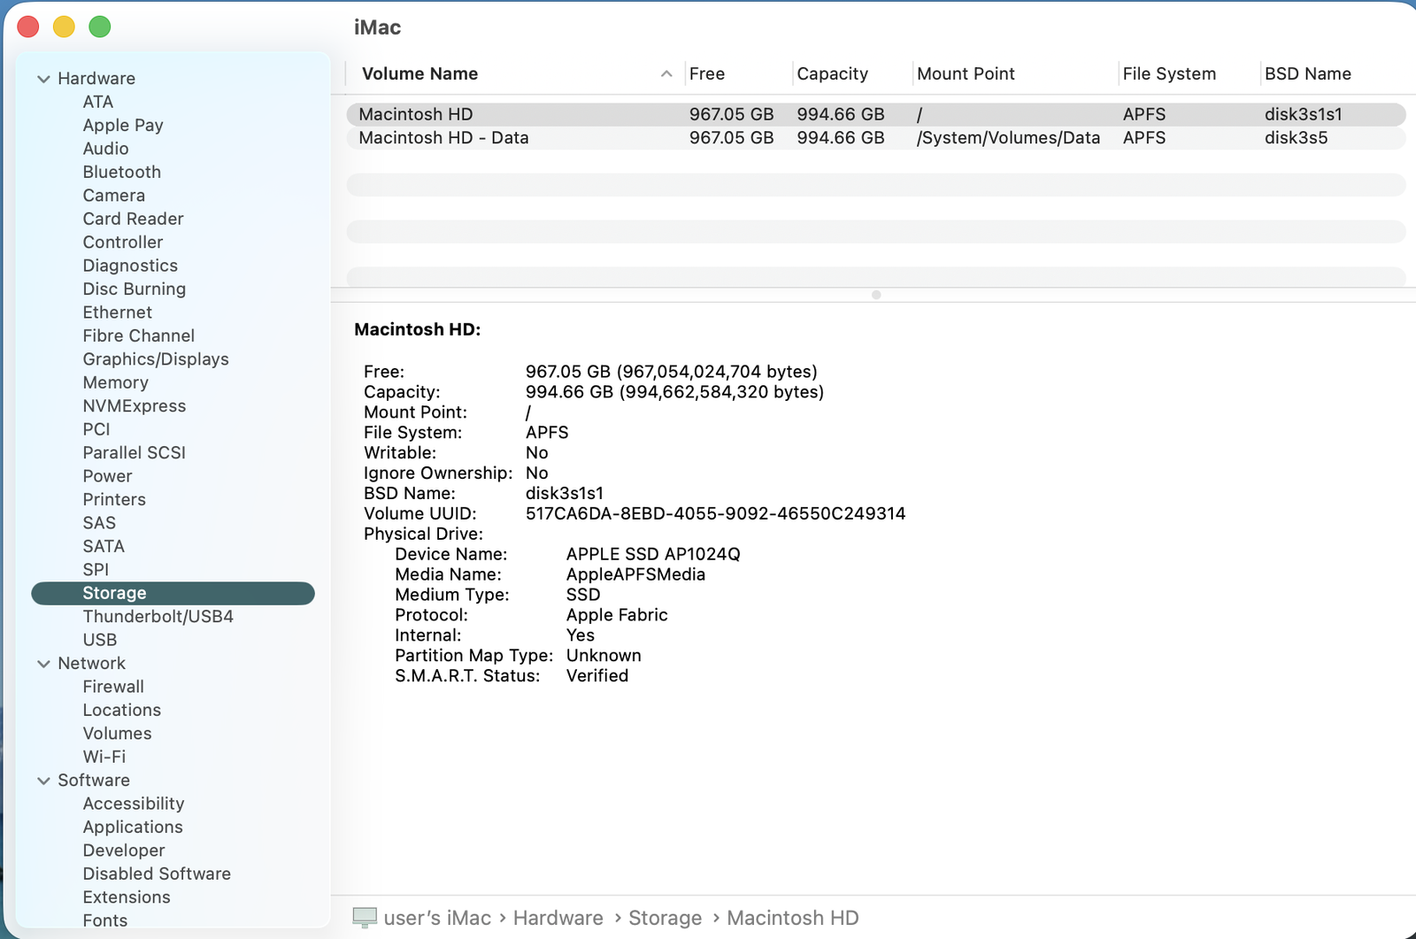Select Applications under Software
The image size is (1416, 939).
(133, 827)
